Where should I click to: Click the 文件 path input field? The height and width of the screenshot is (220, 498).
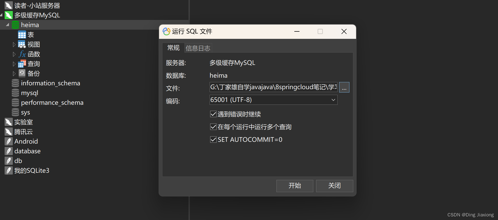coord(273,87)
